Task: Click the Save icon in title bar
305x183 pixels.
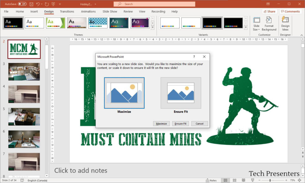Action: [31, 4]
